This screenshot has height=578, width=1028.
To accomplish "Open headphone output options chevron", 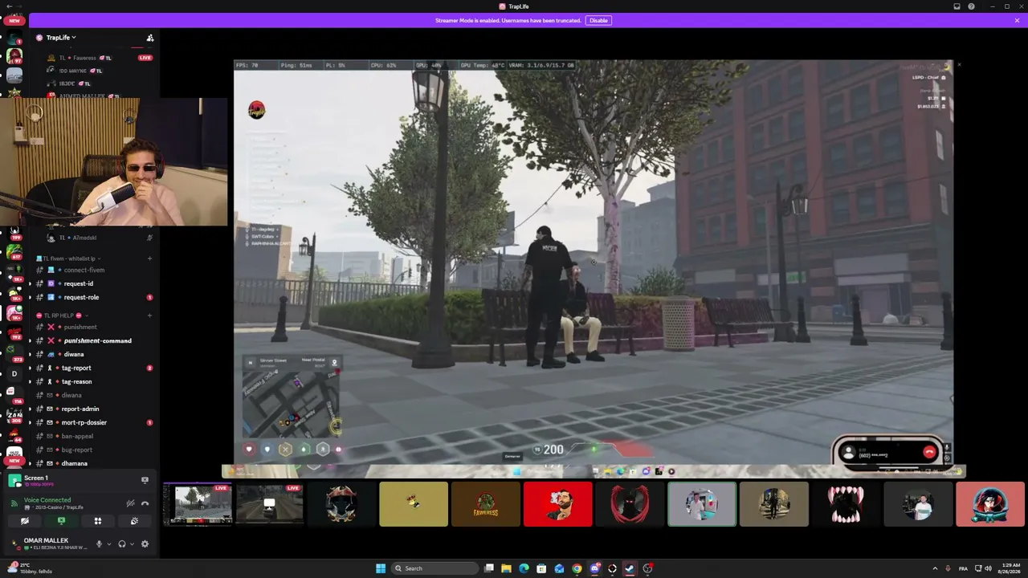I will click(132, 543).
